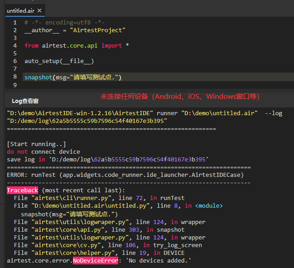
Task: Click line number 3 in the gutter
Action: pos(15,38)
